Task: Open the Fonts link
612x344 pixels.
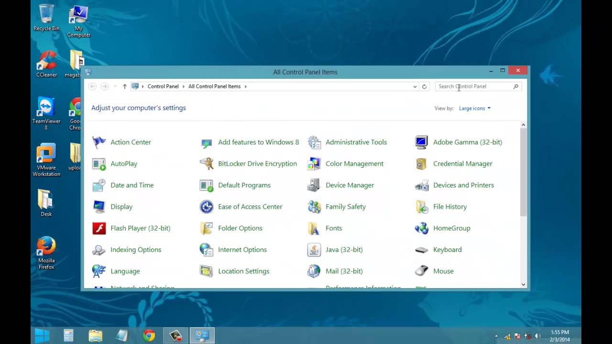Action: coord(334,228)
